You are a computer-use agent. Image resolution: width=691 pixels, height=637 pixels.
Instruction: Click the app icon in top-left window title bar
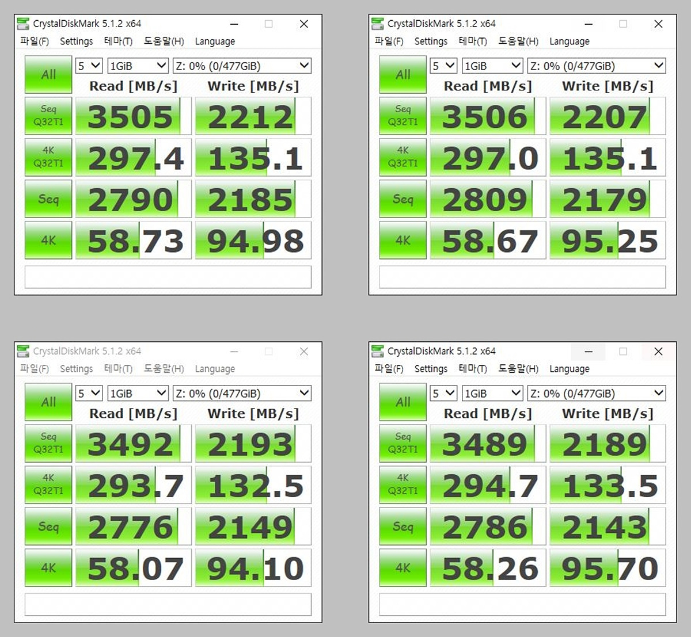[23, 24]
